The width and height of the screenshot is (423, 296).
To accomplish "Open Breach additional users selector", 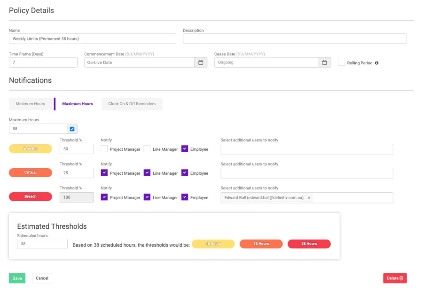I will coord(352,198).
